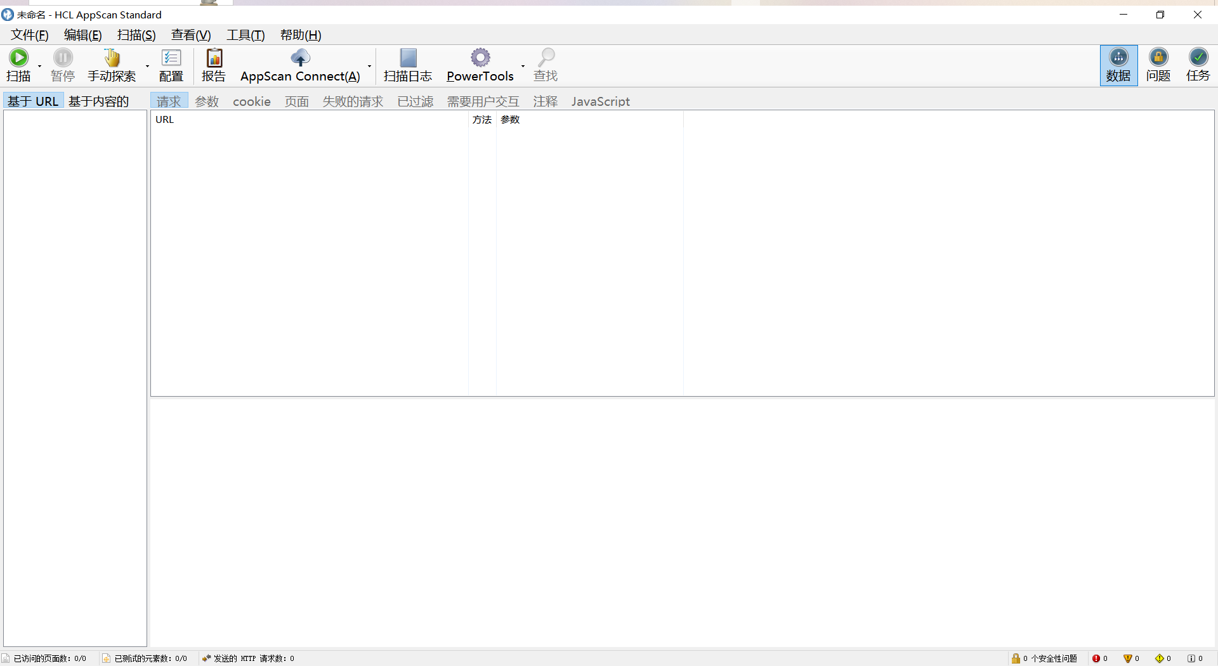Open AppScan Connect(A)
This screenshot has height=666, width=1218.
tap(300, 65)
